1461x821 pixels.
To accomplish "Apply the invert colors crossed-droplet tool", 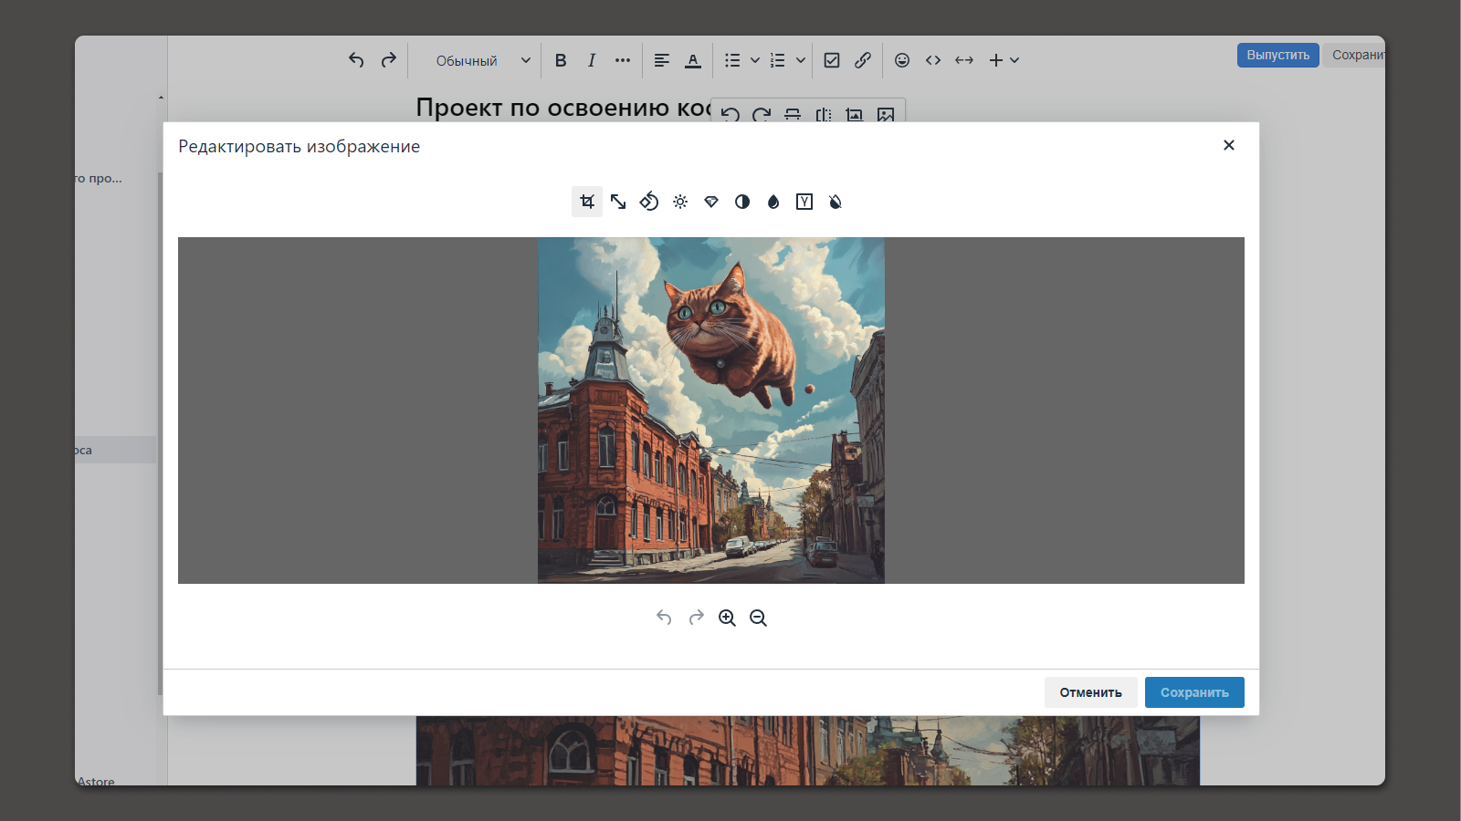I will pyautogui.click(x=836, y=202).
